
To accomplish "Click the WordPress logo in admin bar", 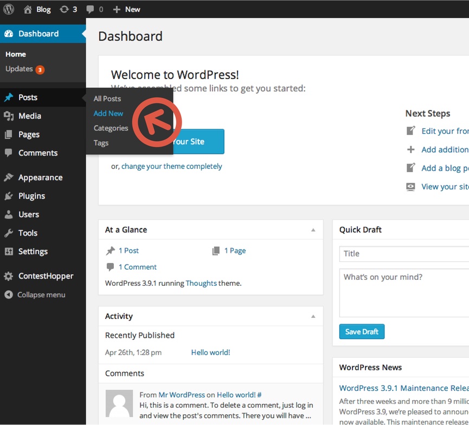I will click(x=9, y=9).
